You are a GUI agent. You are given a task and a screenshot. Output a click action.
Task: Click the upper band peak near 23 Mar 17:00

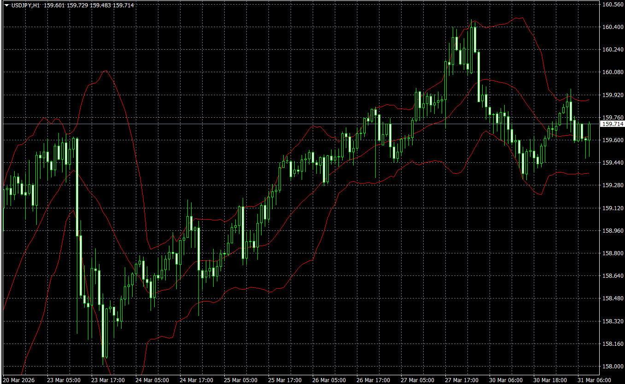pyautogui.click(x=105, y=71)
